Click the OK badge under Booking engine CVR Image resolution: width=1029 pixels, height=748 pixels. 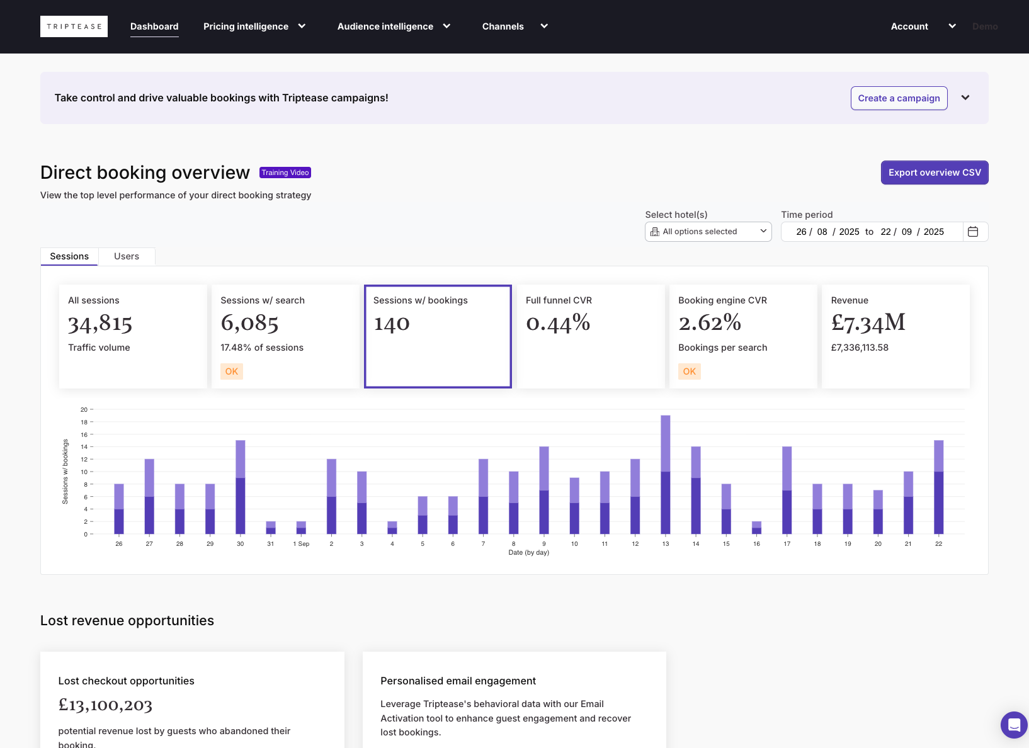tap(690, 371)
